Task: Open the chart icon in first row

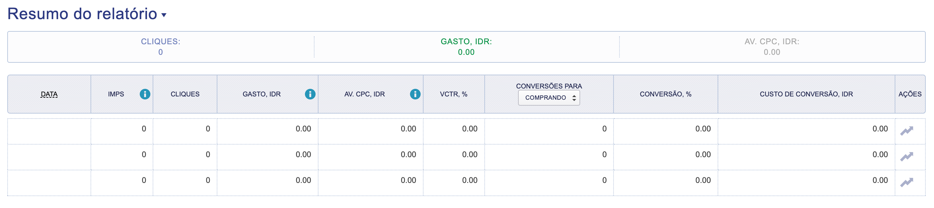Action: pyautogui.click(x=907, y=130)
